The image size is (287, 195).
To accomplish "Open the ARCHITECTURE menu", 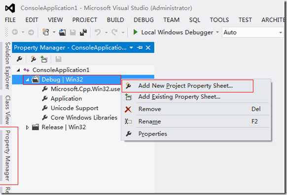I will point(273,20).
